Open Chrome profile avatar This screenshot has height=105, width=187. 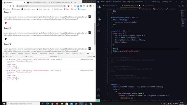(90, 6)
